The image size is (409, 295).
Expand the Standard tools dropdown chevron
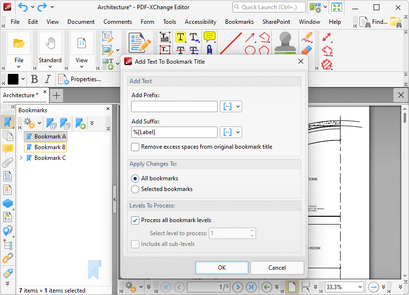pos(50,67)
